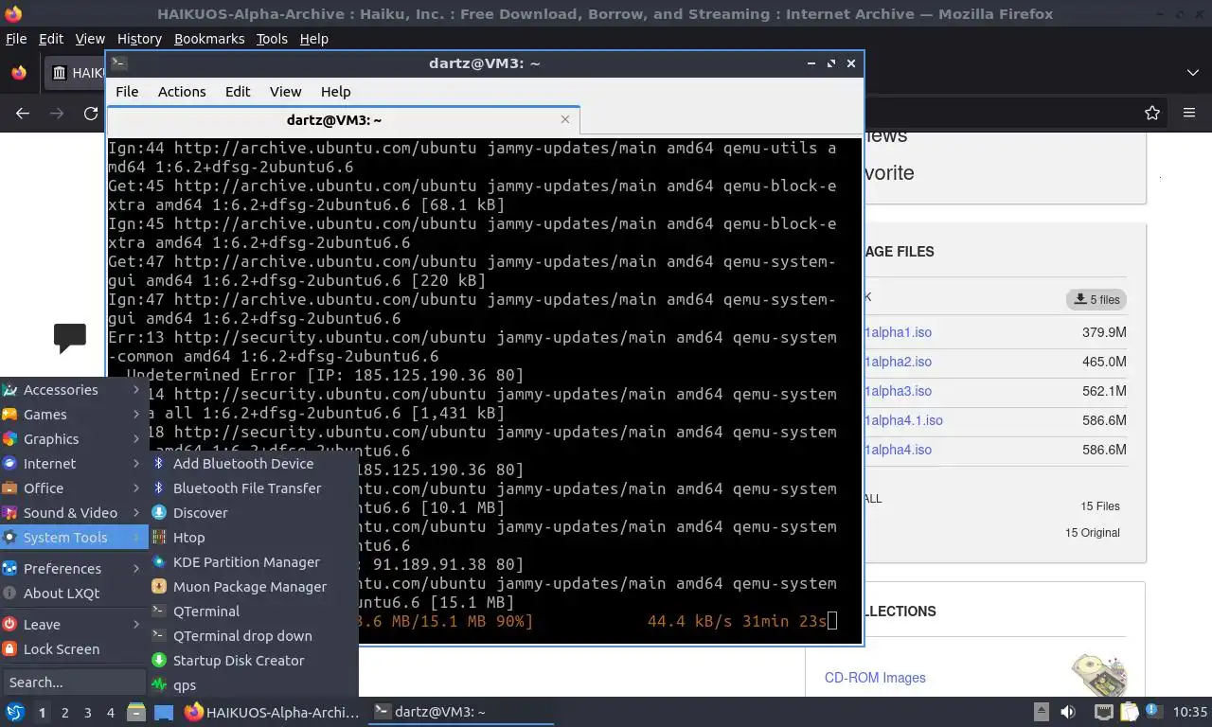Viewport: 1212px width, 727px height.
Task: Open the terminal Edit menu
Action: coord(238,91)
